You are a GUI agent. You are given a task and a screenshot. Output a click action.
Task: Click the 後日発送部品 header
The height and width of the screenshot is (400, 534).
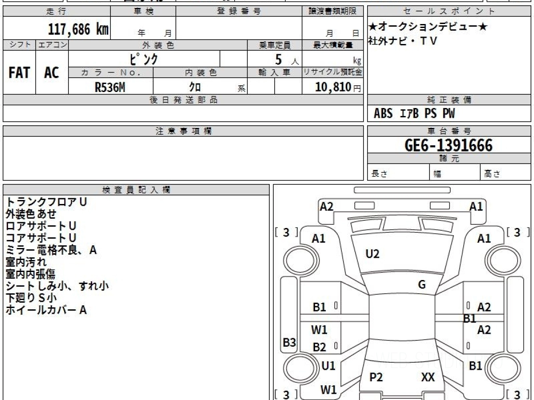[x=183, y=100]
